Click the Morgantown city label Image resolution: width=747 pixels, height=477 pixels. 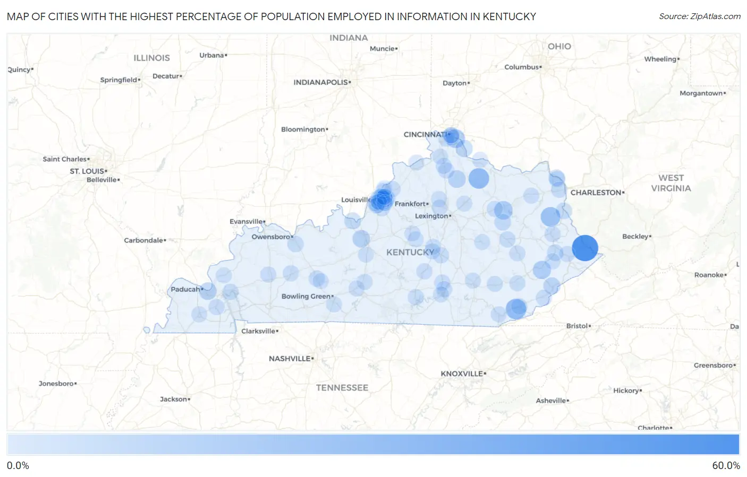(701, 93)
